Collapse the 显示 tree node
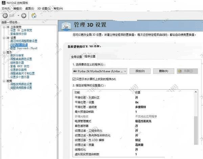The height and width of the screenshot is (159, 203). coord(4,52)
